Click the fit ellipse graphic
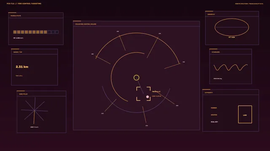This screenshot has width=270, height=151. (232, 27)
